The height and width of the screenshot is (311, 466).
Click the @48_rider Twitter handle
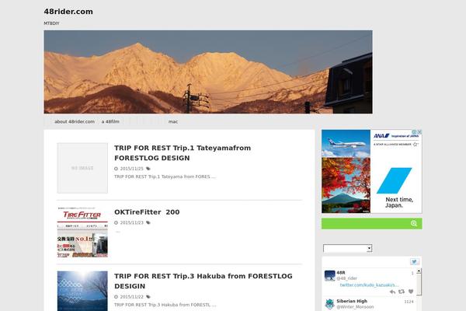pyautogui.click(x=347, y=278)
